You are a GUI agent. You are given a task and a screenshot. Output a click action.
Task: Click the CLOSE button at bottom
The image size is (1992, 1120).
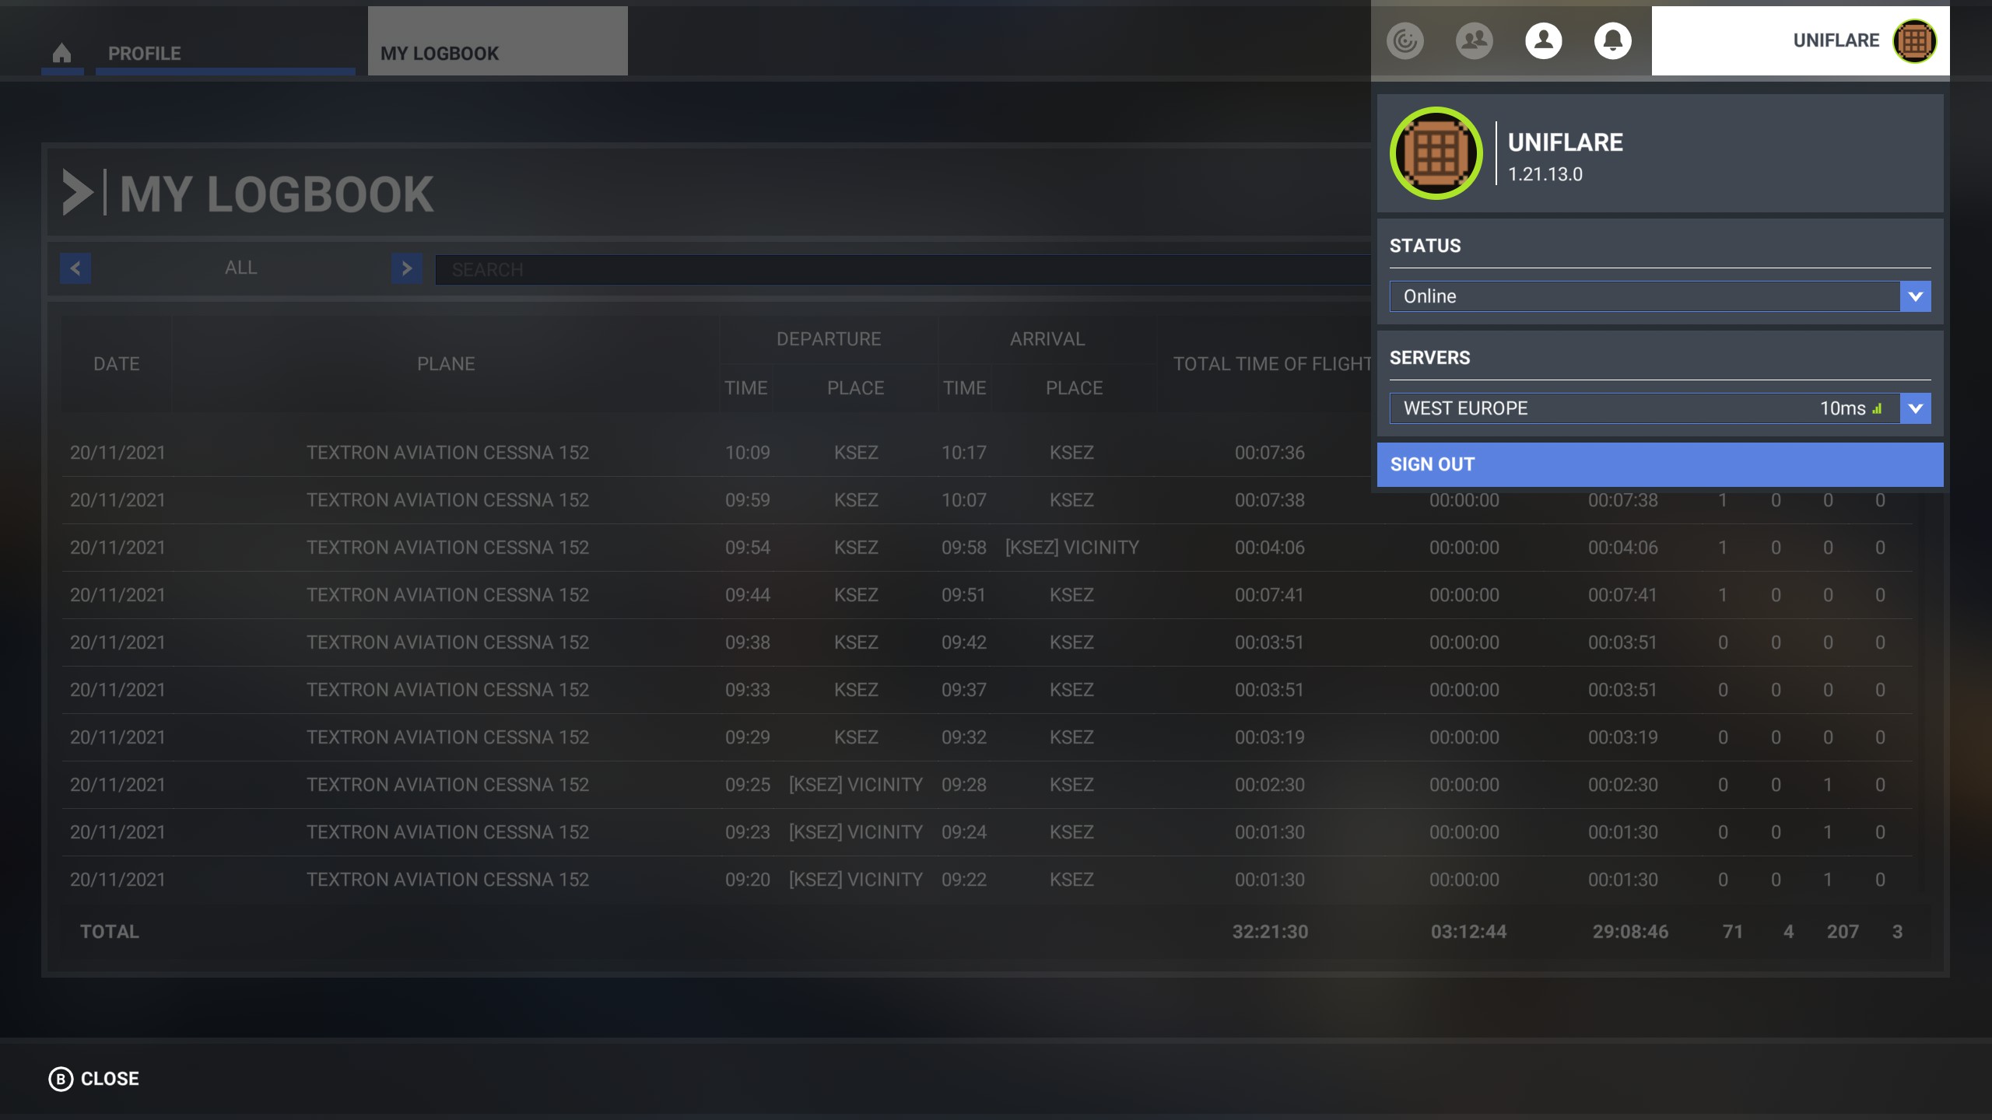point(109,1079)
